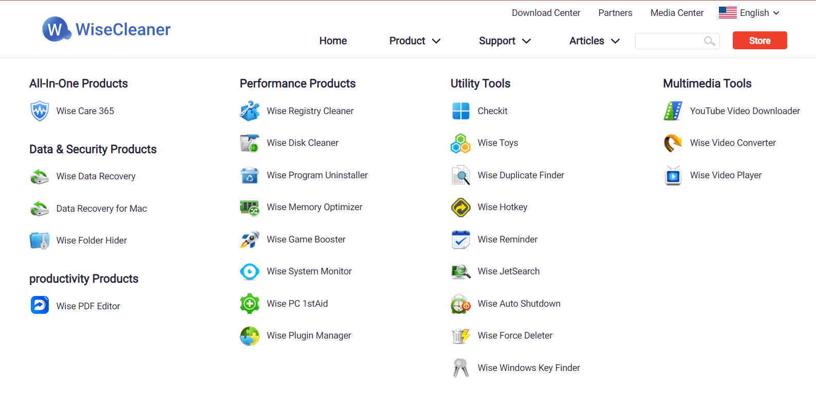The image size is (816, 393).
Task: Click the Wise Game Booster rocket icon
Action: click(250, 239)
